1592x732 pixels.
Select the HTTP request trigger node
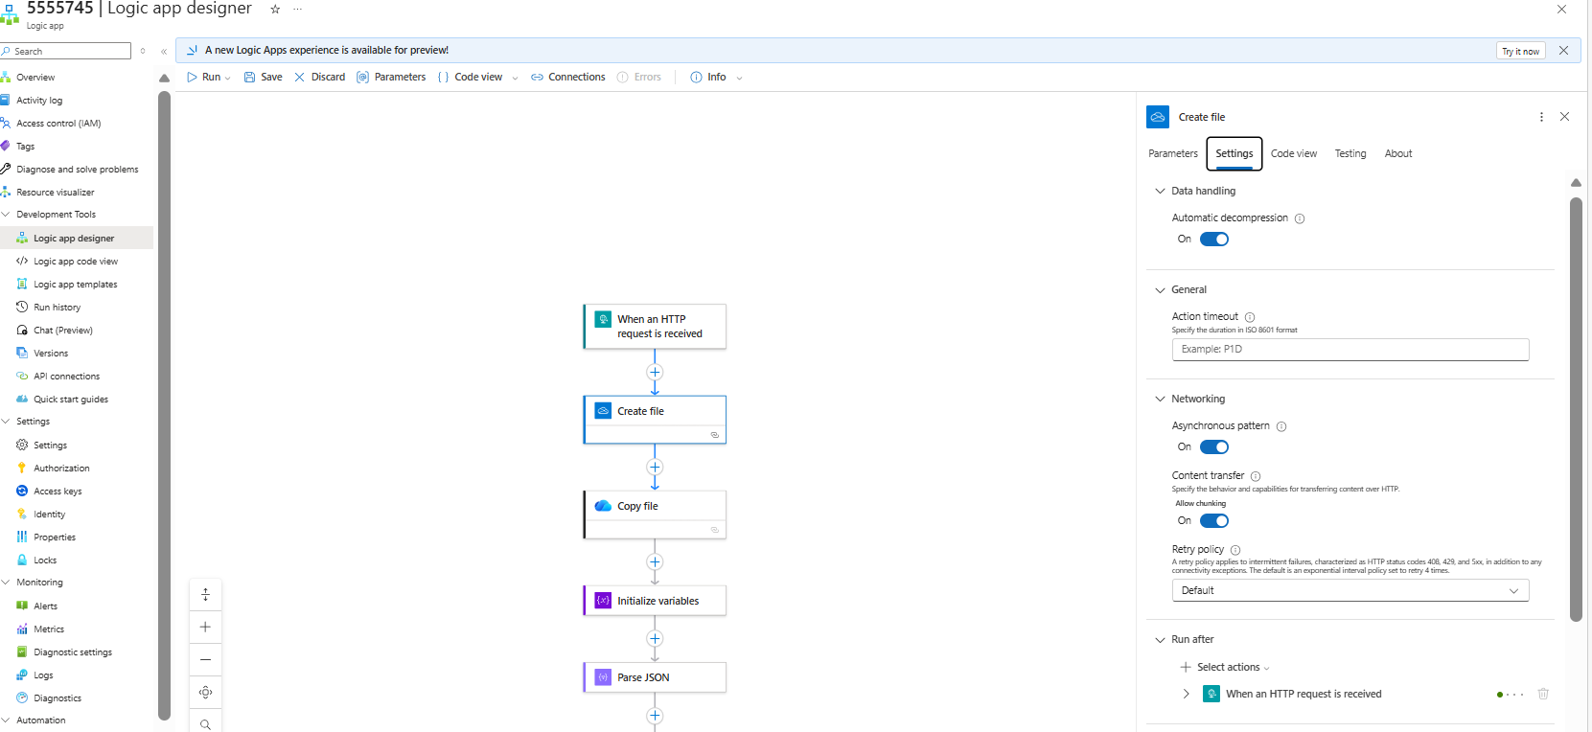tap(655, 327)
